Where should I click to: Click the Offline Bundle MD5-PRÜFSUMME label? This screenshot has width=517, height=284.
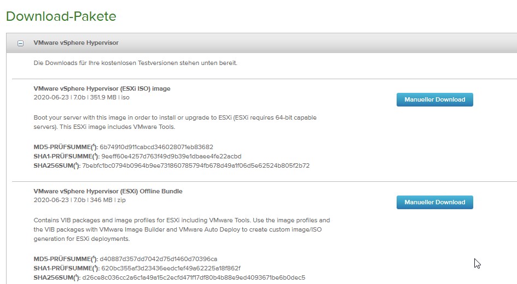tap(65, 259)
